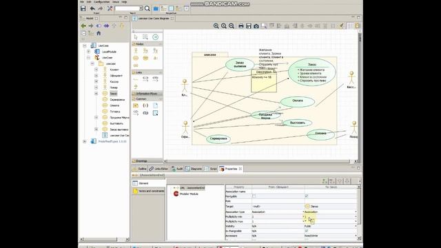Print the diagram using printer icon
The height and width of the screenshot is (248, 441).
tap(241, 26)
